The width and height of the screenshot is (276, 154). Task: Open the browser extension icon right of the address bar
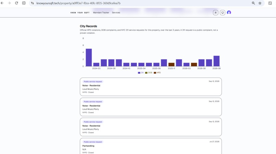270,3
